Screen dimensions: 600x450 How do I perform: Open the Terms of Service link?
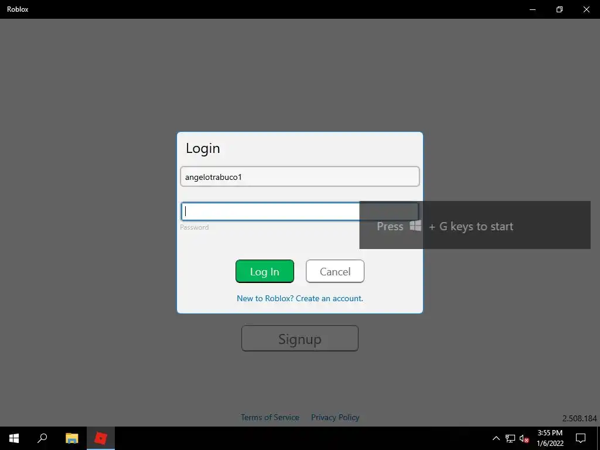[270, 417]
